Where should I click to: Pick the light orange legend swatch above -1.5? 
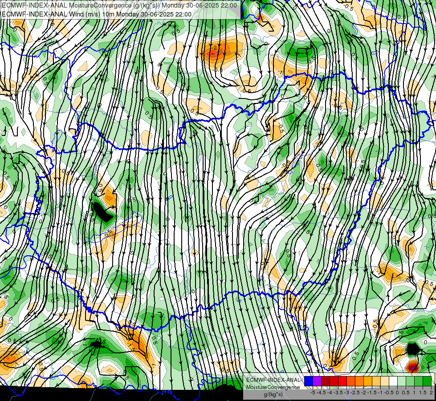pos(376,381)
